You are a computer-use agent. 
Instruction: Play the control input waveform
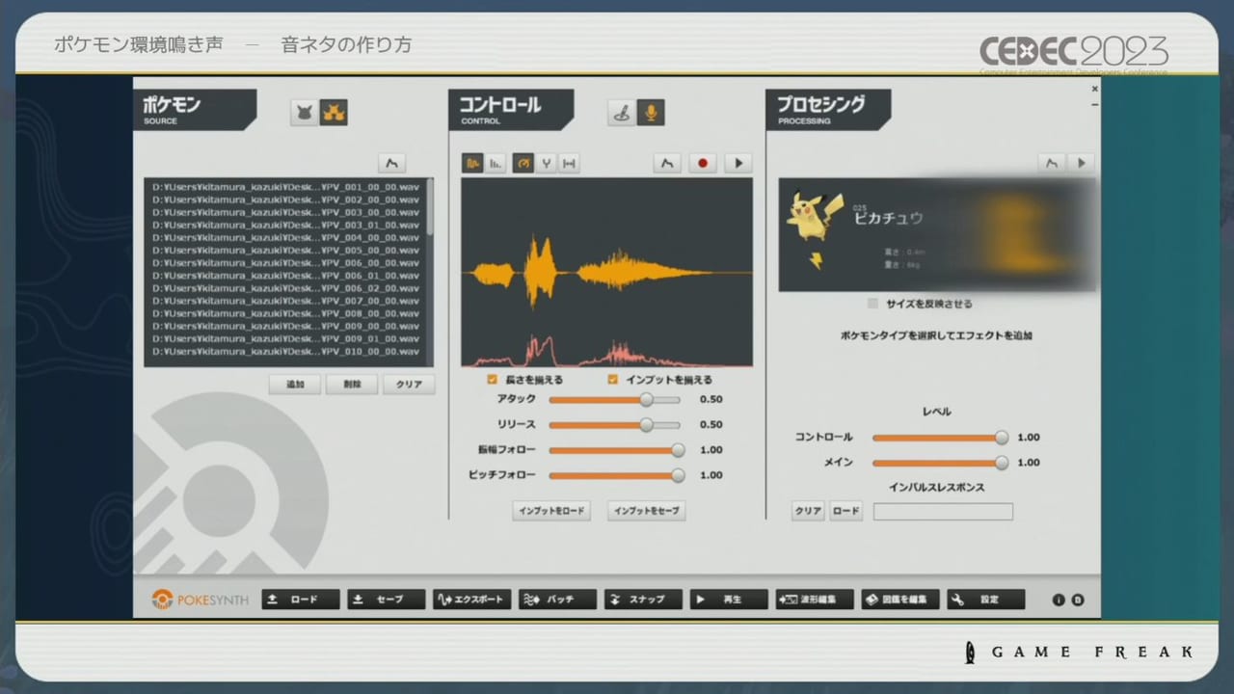738,164
